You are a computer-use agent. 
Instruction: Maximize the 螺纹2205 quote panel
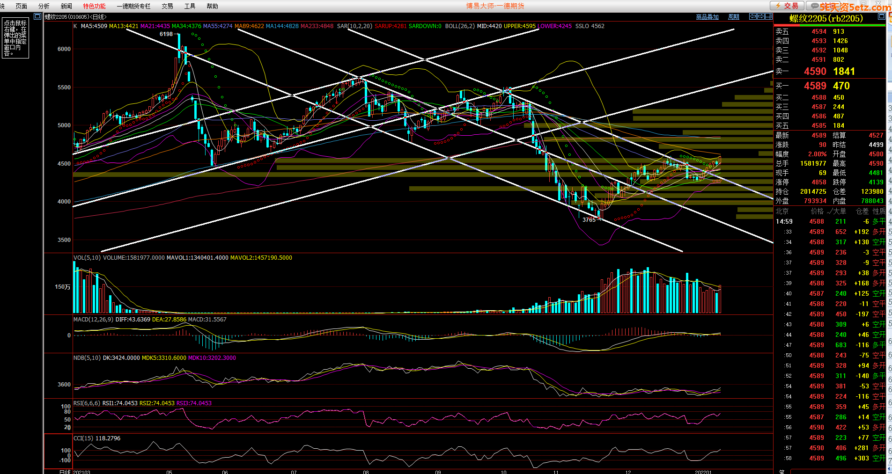881,16
